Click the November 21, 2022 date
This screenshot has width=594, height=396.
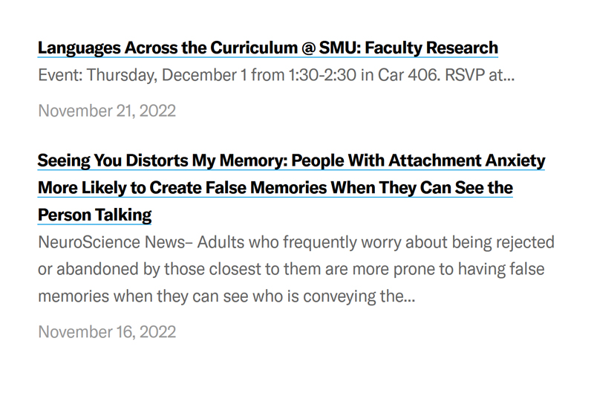(107, 111)
